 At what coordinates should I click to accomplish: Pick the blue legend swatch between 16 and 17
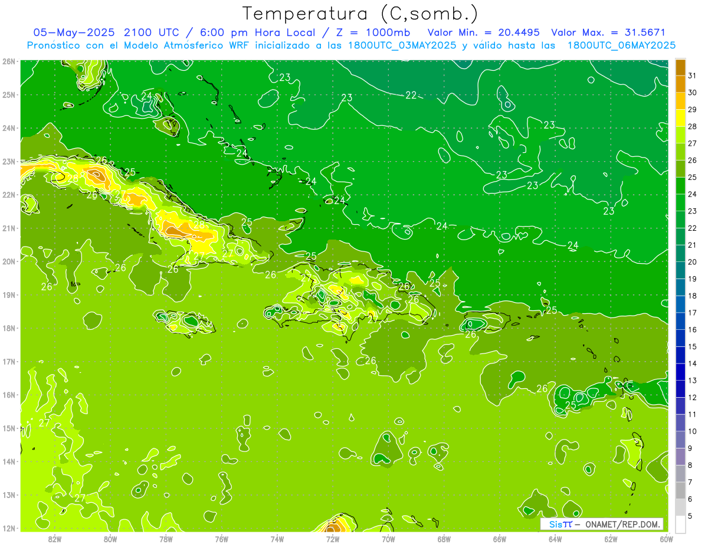pos(680,321)
